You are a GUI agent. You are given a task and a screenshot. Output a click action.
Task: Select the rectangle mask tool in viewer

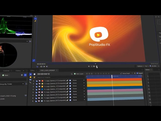click(x=35, y=19)
